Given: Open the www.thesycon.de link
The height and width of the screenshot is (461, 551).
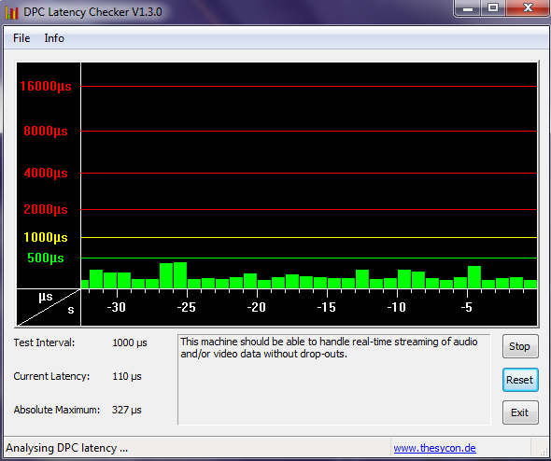Looking at the screenshot, I should tap(434, 448).
